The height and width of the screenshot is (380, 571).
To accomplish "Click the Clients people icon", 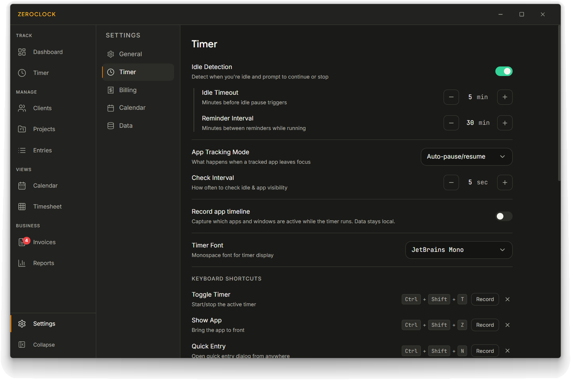I will 22,108.
